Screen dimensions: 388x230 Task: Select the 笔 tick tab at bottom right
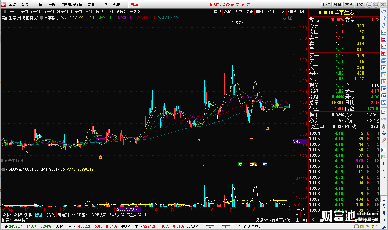click(x=313, y=220)
